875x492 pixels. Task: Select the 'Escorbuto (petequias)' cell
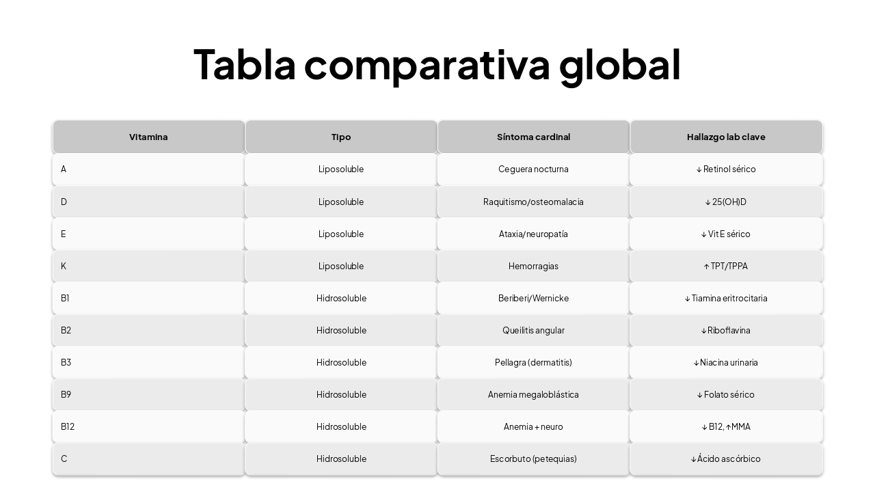(x=533, y=459)
